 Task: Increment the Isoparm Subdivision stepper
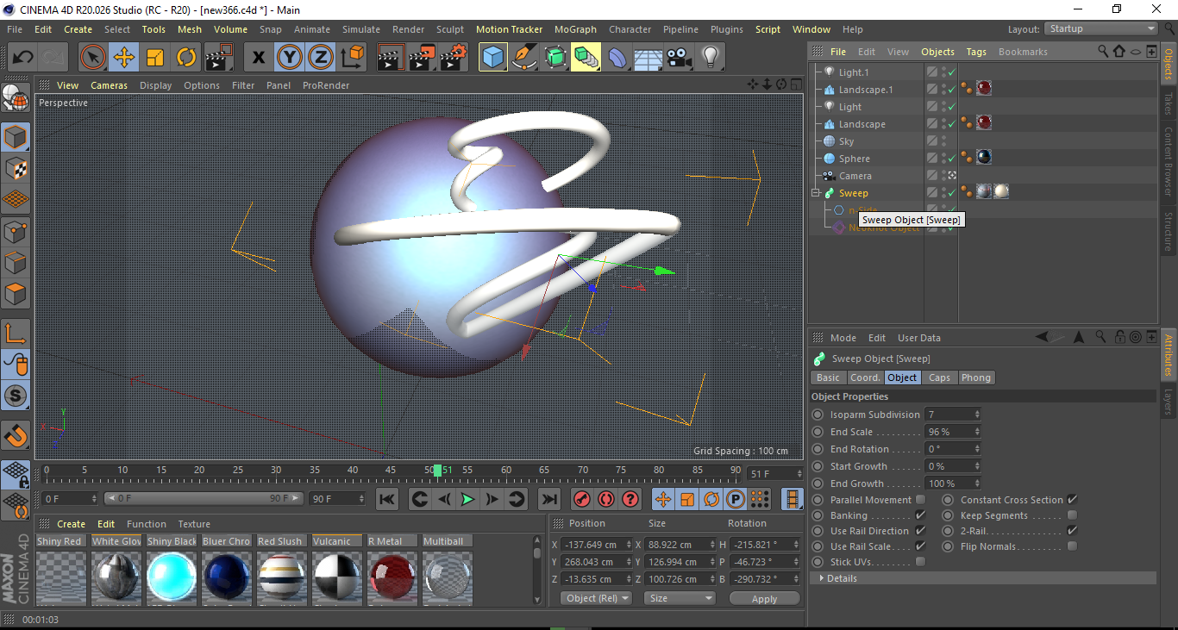pyautogui.click(x=977, y=412)
